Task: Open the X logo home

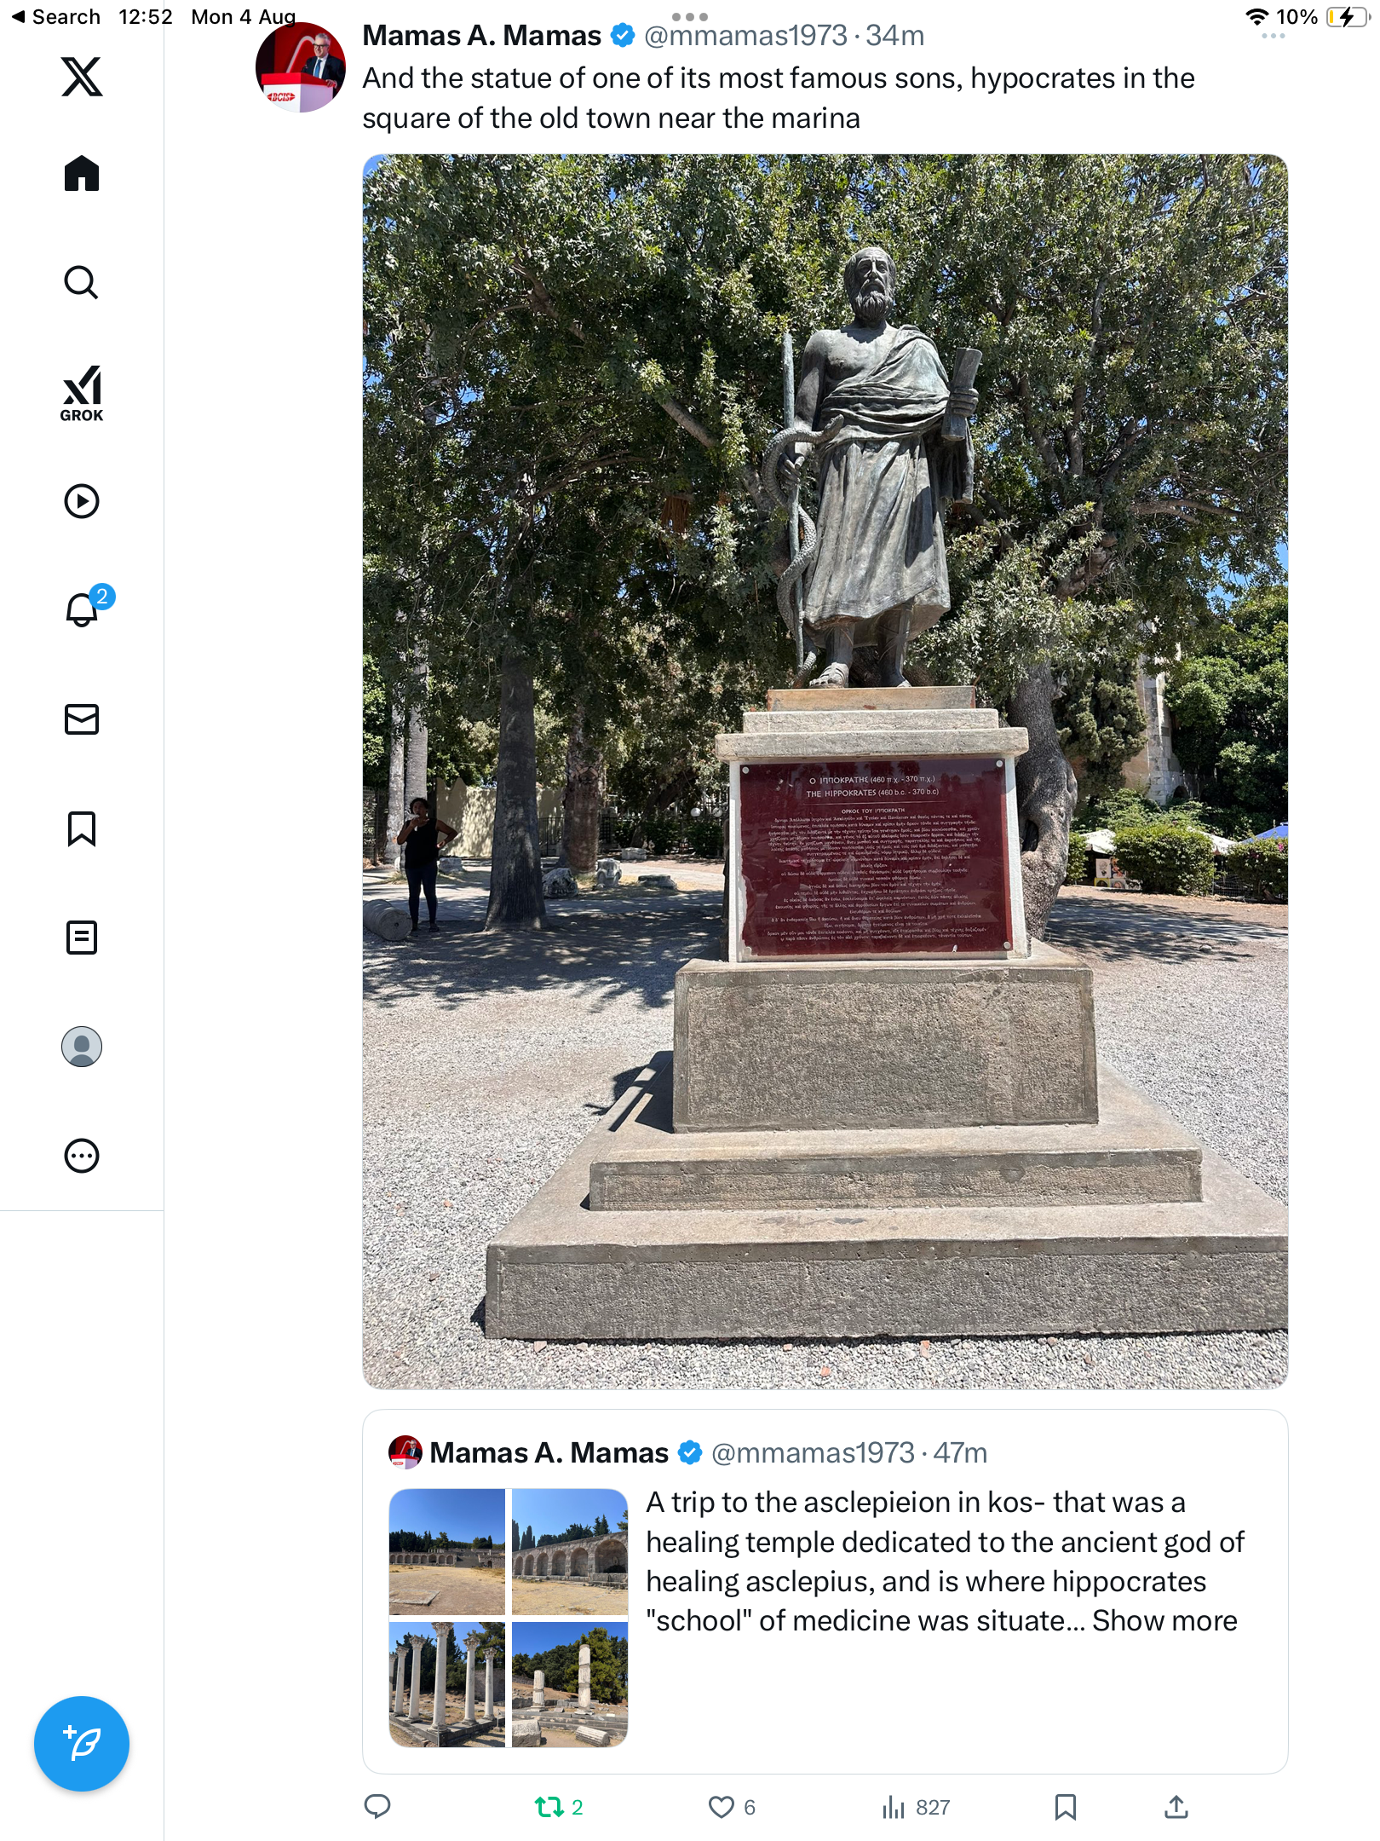Action: pyautogui.click(x=82, y=77)
